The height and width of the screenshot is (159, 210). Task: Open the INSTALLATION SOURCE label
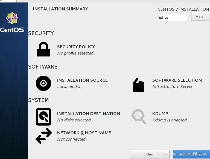point(82,80)
